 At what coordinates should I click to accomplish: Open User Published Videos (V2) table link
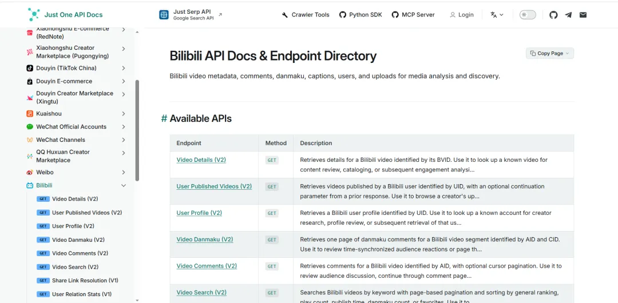click(214, 186)
